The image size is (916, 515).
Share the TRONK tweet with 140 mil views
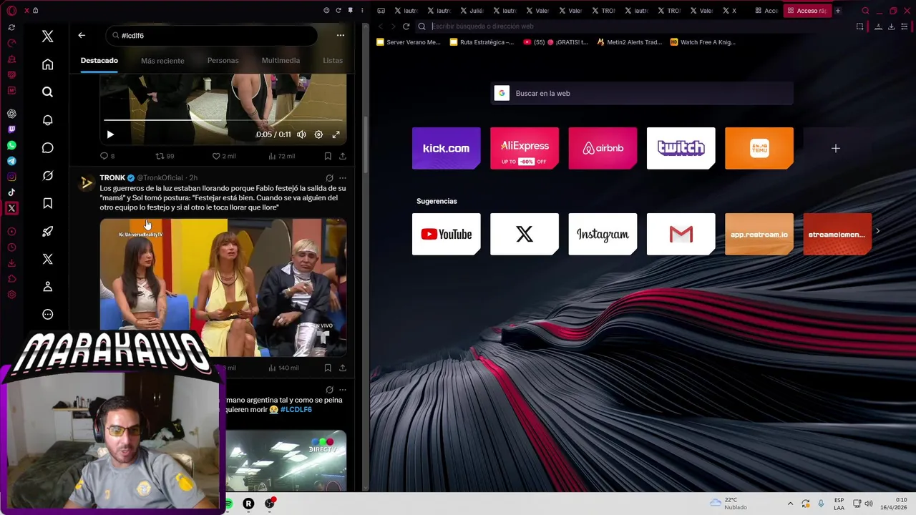pyautogui.click(x=343, y=368)
